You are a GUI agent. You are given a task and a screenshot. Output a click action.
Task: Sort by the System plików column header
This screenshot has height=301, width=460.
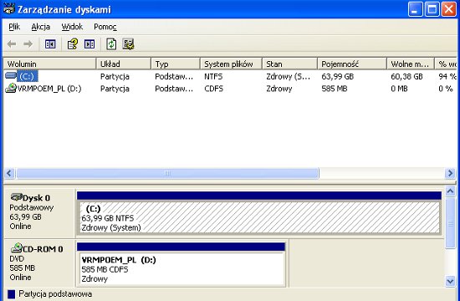click(x=231, y=64)
